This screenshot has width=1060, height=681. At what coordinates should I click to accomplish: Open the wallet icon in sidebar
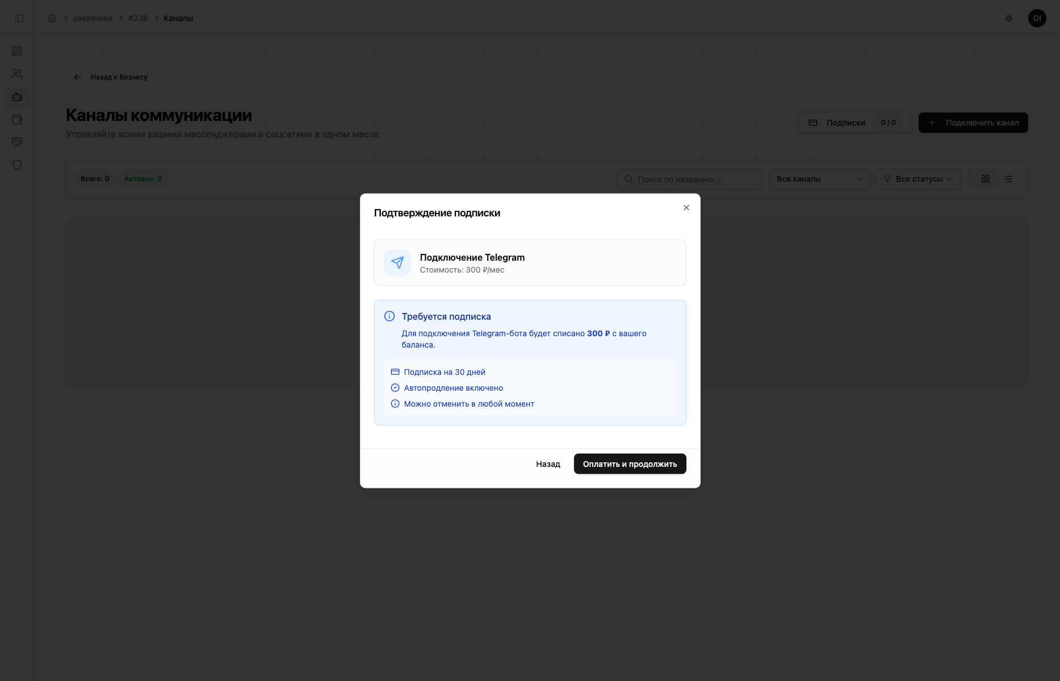pyautogui.click(x=17, y=119)
